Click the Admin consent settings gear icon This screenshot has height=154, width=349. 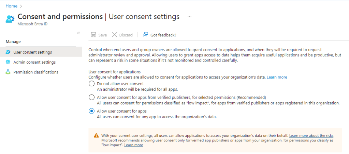click(x=8, y=62)
